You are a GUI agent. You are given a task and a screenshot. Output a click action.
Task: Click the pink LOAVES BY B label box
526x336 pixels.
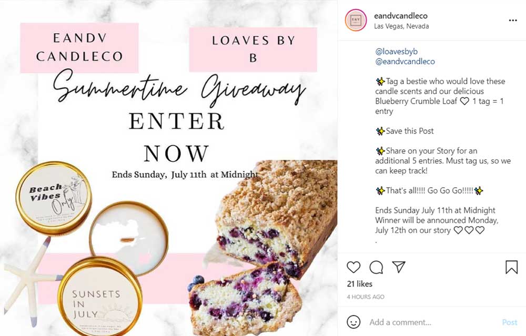(x=253, y=49)
